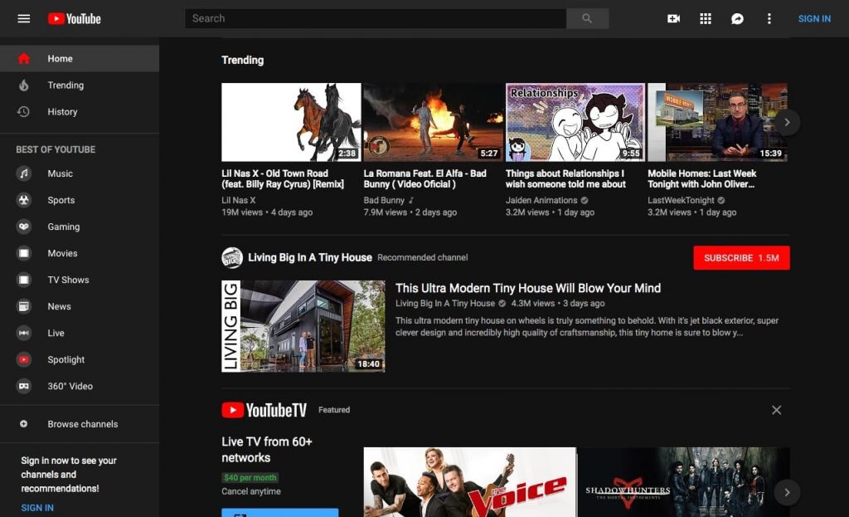Open La Romana fire thumbnail
The width and height of the screenshot is (849, 517).
pos(433,122)
